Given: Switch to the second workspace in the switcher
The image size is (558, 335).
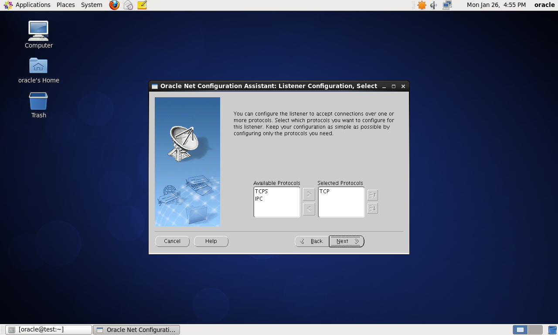Looking at the screenshot, I should pos(535,330).
